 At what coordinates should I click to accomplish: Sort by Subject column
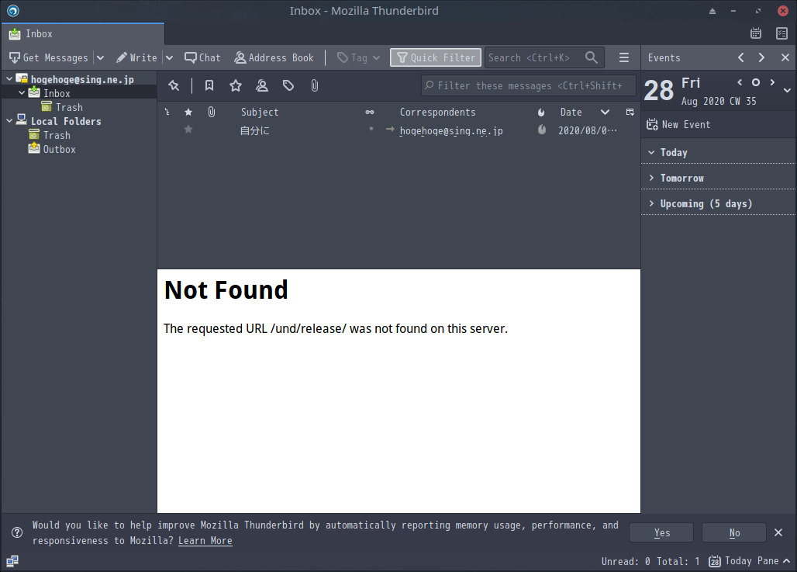pos(260,112)
